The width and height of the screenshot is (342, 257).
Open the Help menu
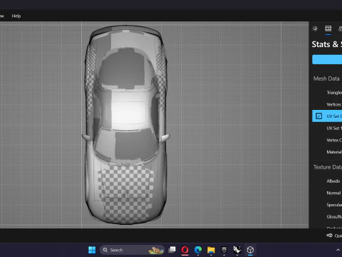(x=16, y=16)
